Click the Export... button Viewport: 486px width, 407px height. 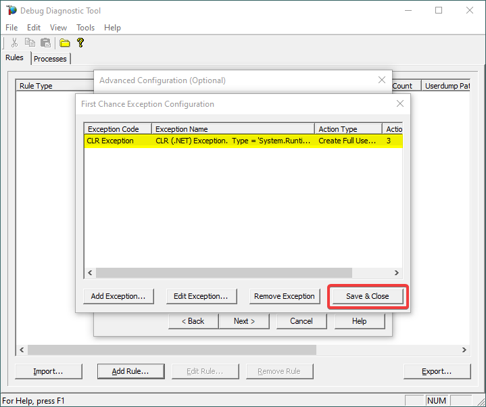(x=437, y=371)
